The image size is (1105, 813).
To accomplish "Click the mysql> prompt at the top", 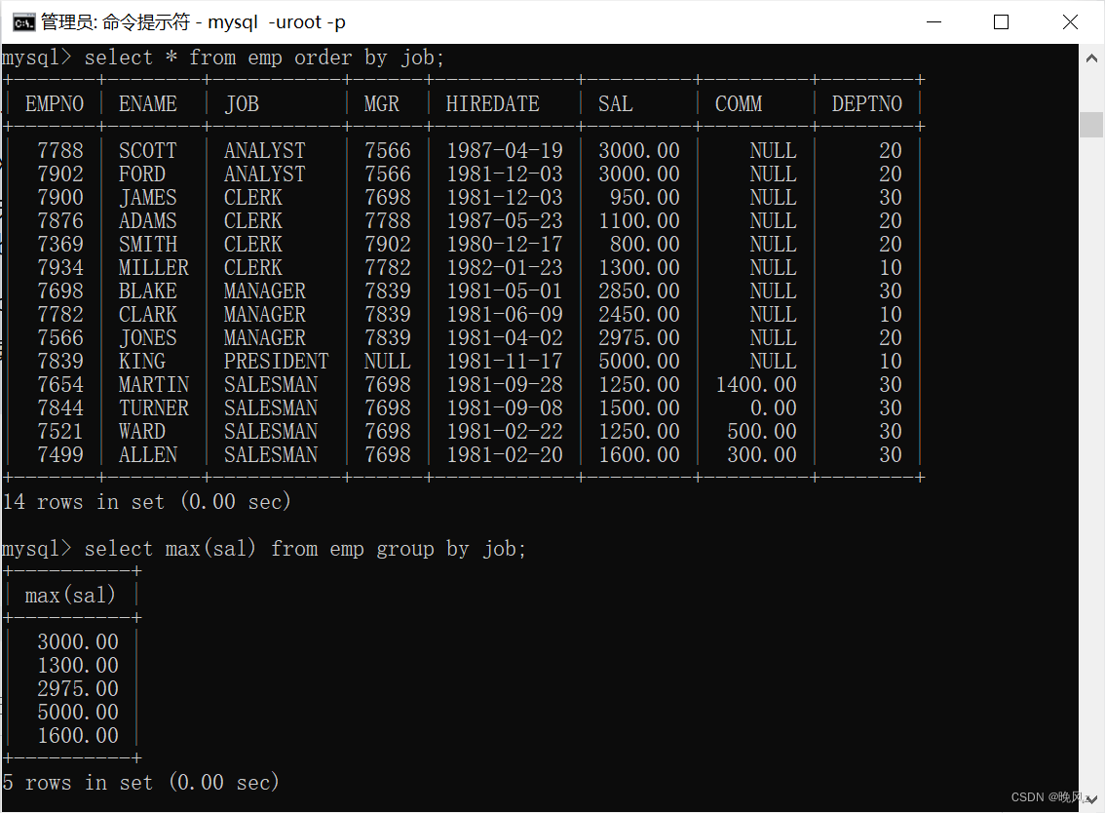I will 36,57.
